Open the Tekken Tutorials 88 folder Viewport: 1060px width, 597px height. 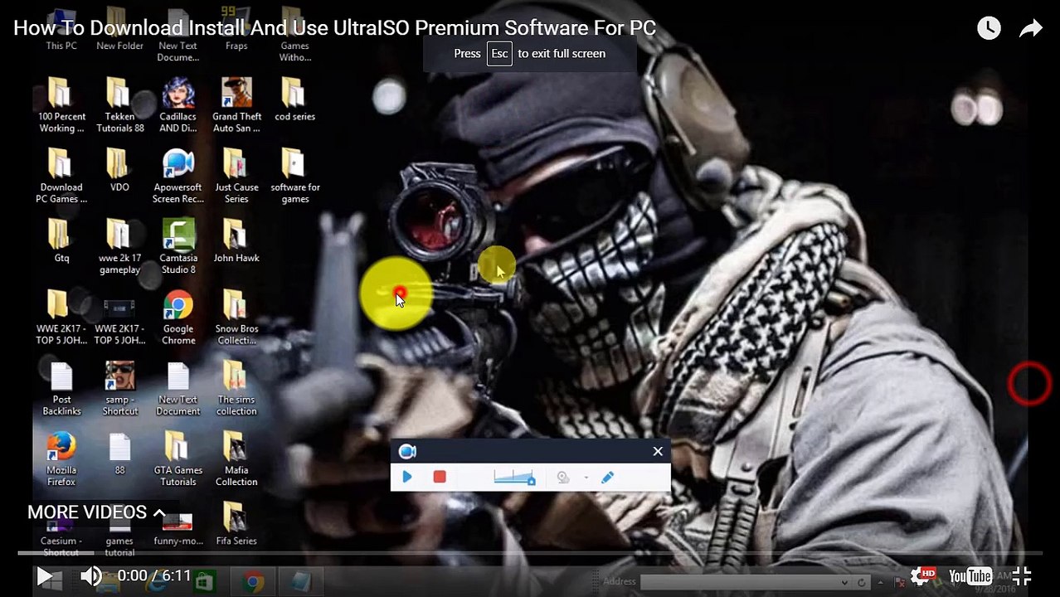[119, 105]
